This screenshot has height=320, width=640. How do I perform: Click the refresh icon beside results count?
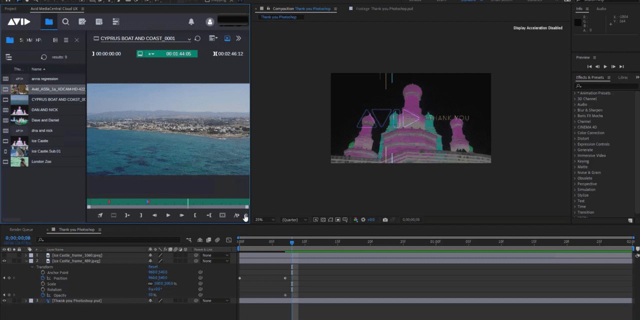pyautogui.click(x=44, y=57)
